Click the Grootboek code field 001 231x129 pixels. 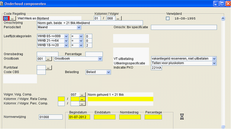[41, 59]
